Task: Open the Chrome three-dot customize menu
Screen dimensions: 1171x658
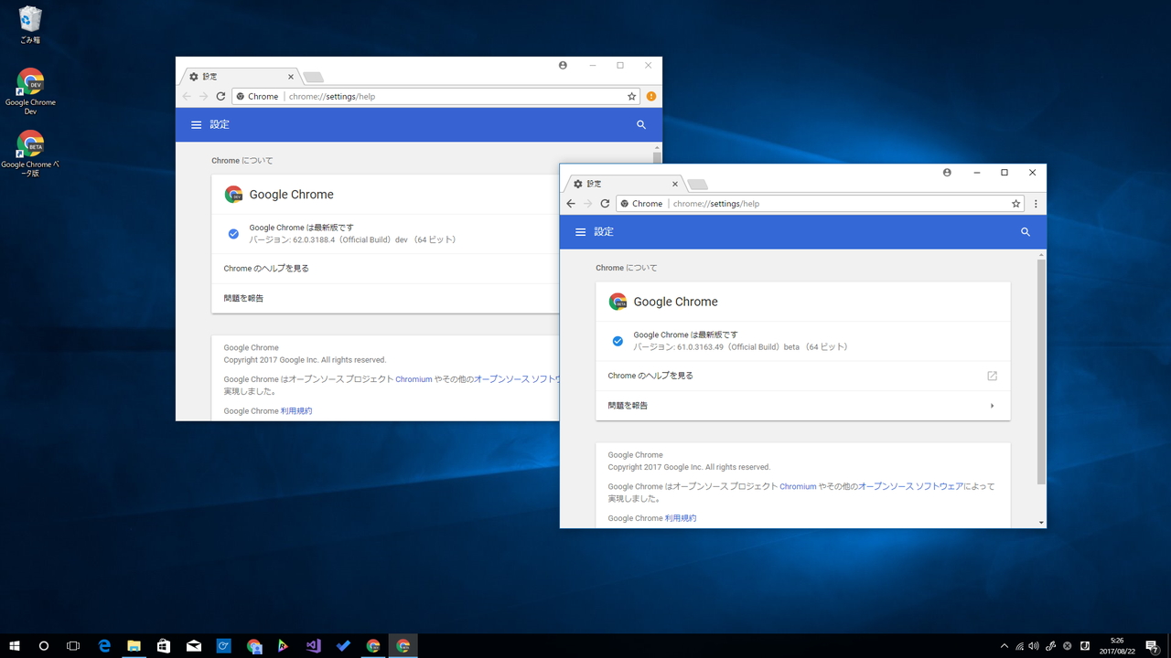Action: click(1036, 203)
